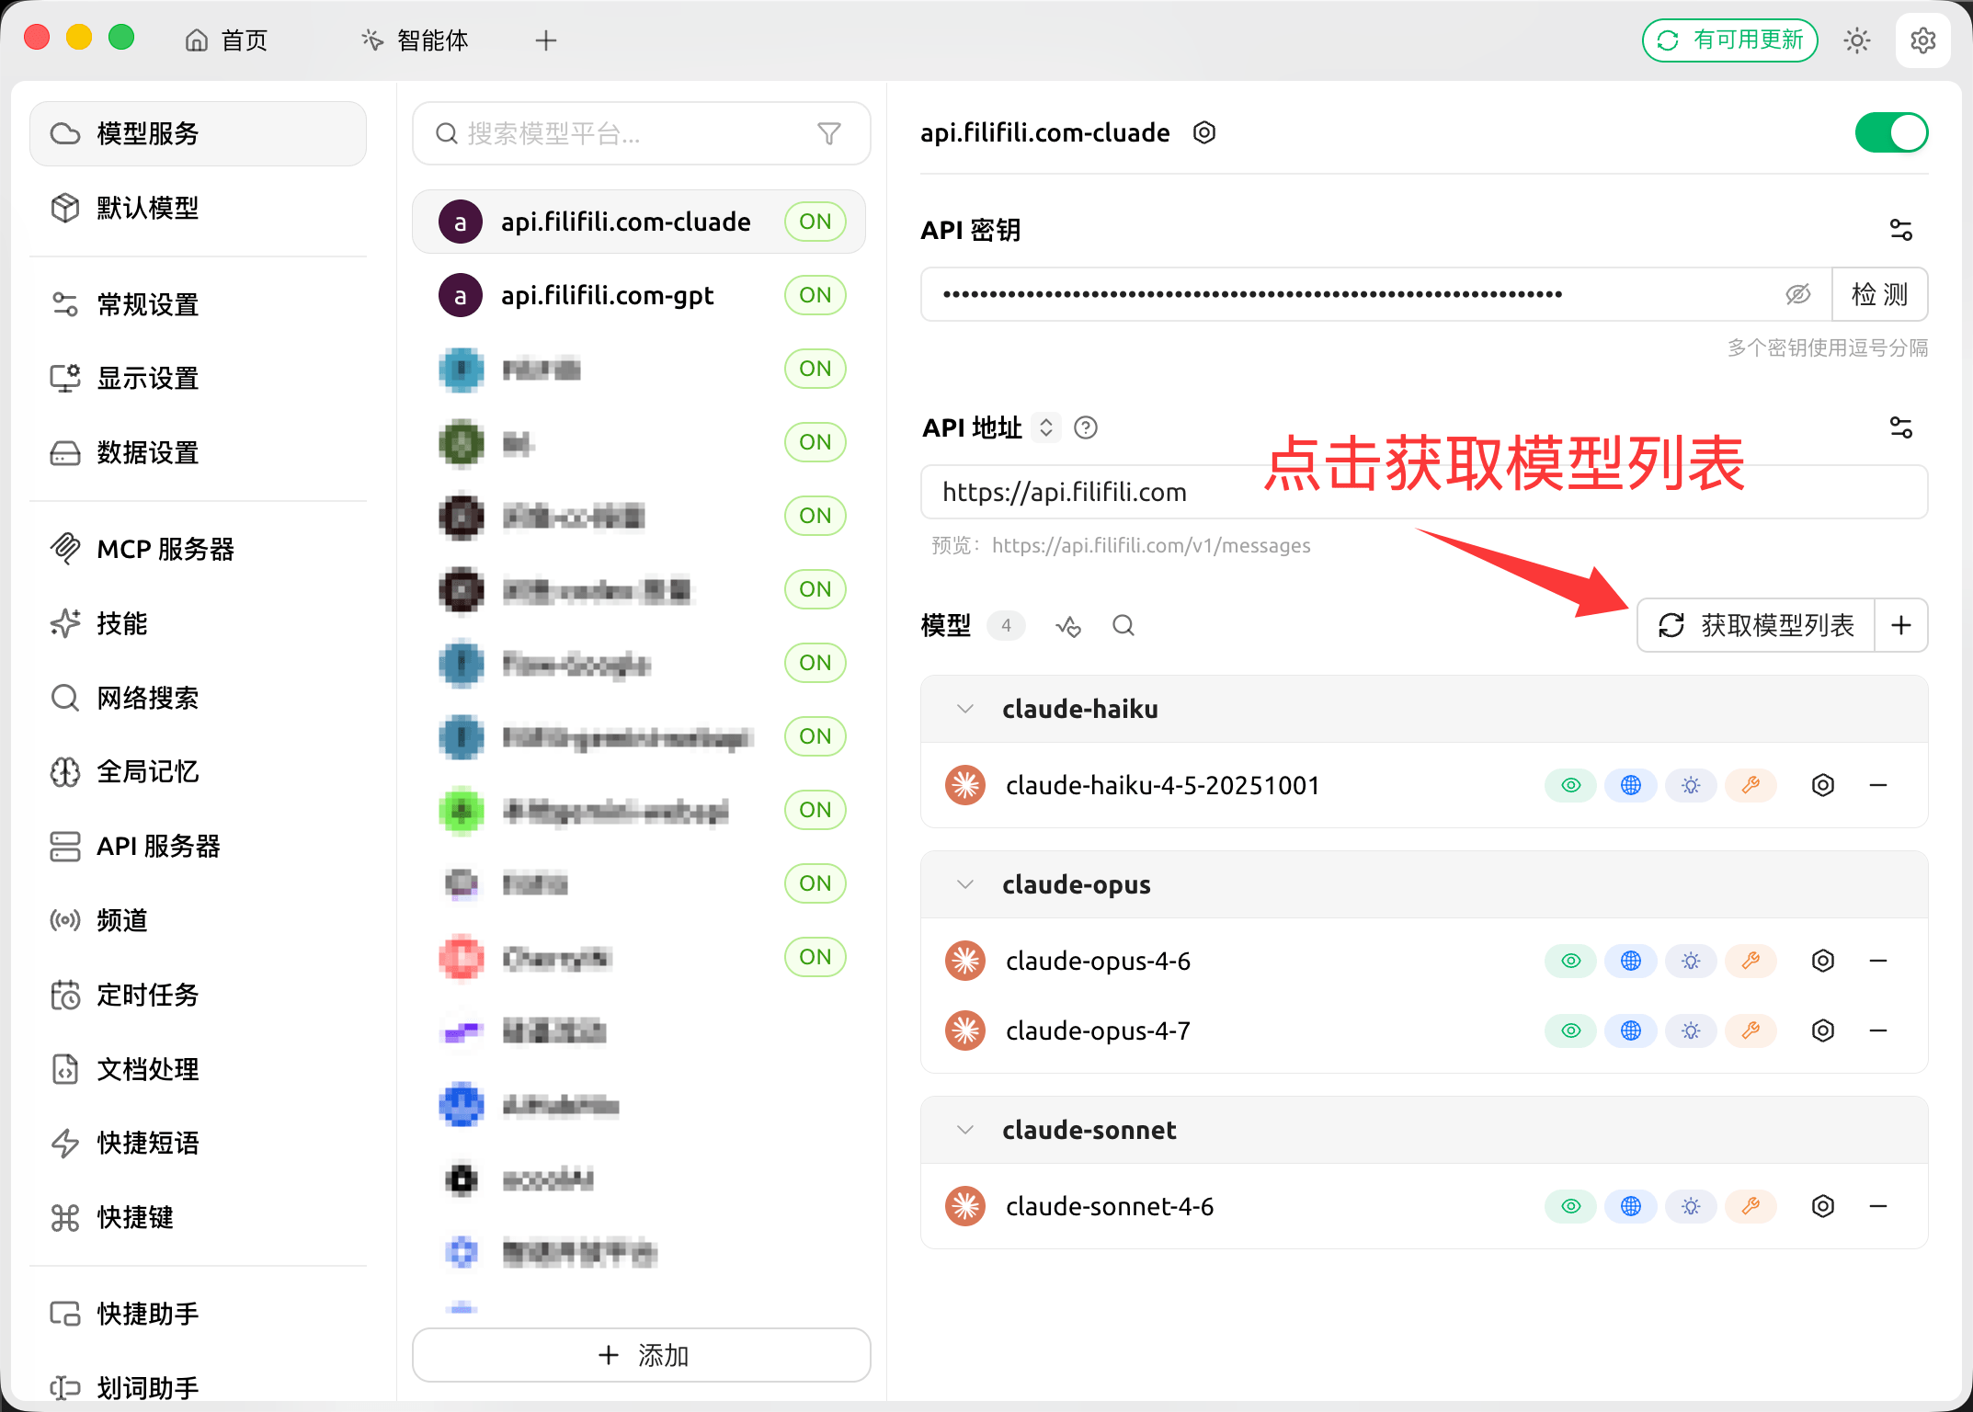
Task: Click the tool wrench badge on claude-haiku-4-5-20251001
Action: click(x=1751, y=785)
